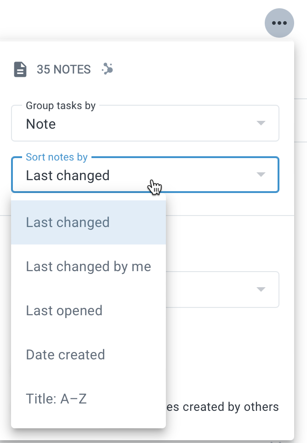The height and width of the screenshot is (443, 307).
Task: Click the 35 NOTES counter label
Action: (x=63, y=69)
